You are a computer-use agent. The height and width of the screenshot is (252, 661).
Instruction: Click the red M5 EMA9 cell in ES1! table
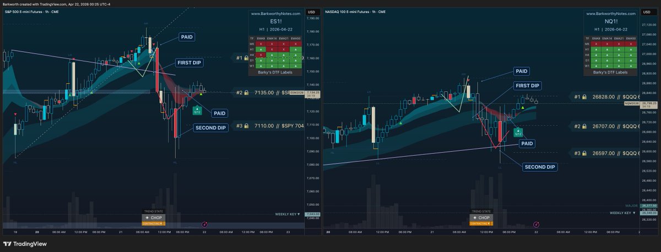point(261,44)
